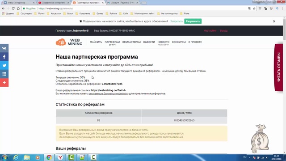Open Хайп bookmark folder

124,13
